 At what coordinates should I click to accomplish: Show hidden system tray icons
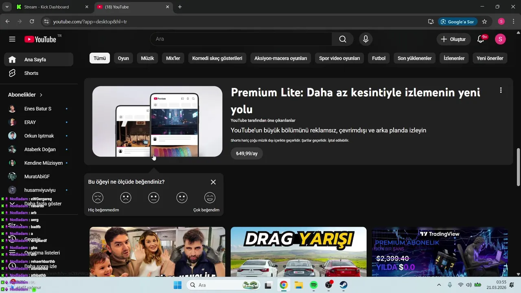tap(439, 285)
